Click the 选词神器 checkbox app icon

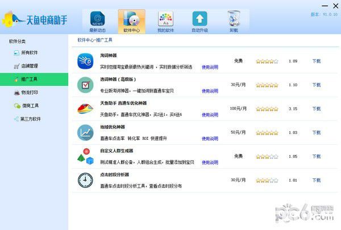point(85,85)
